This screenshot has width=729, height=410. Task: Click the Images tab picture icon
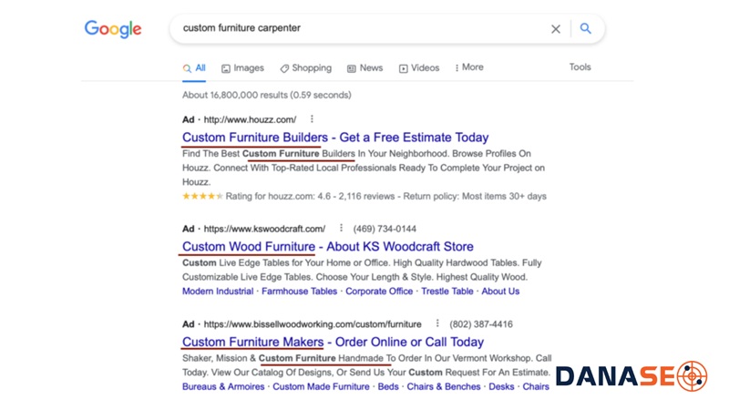(225, 69)
